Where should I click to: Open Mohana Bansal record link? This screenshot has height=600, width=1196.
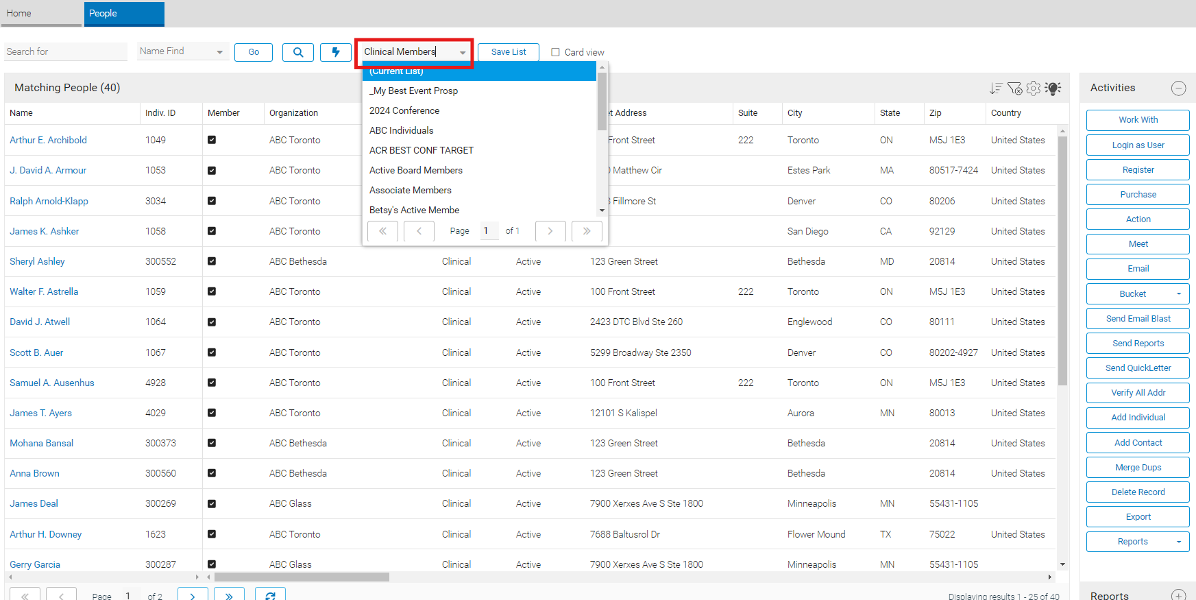(41, 443)
